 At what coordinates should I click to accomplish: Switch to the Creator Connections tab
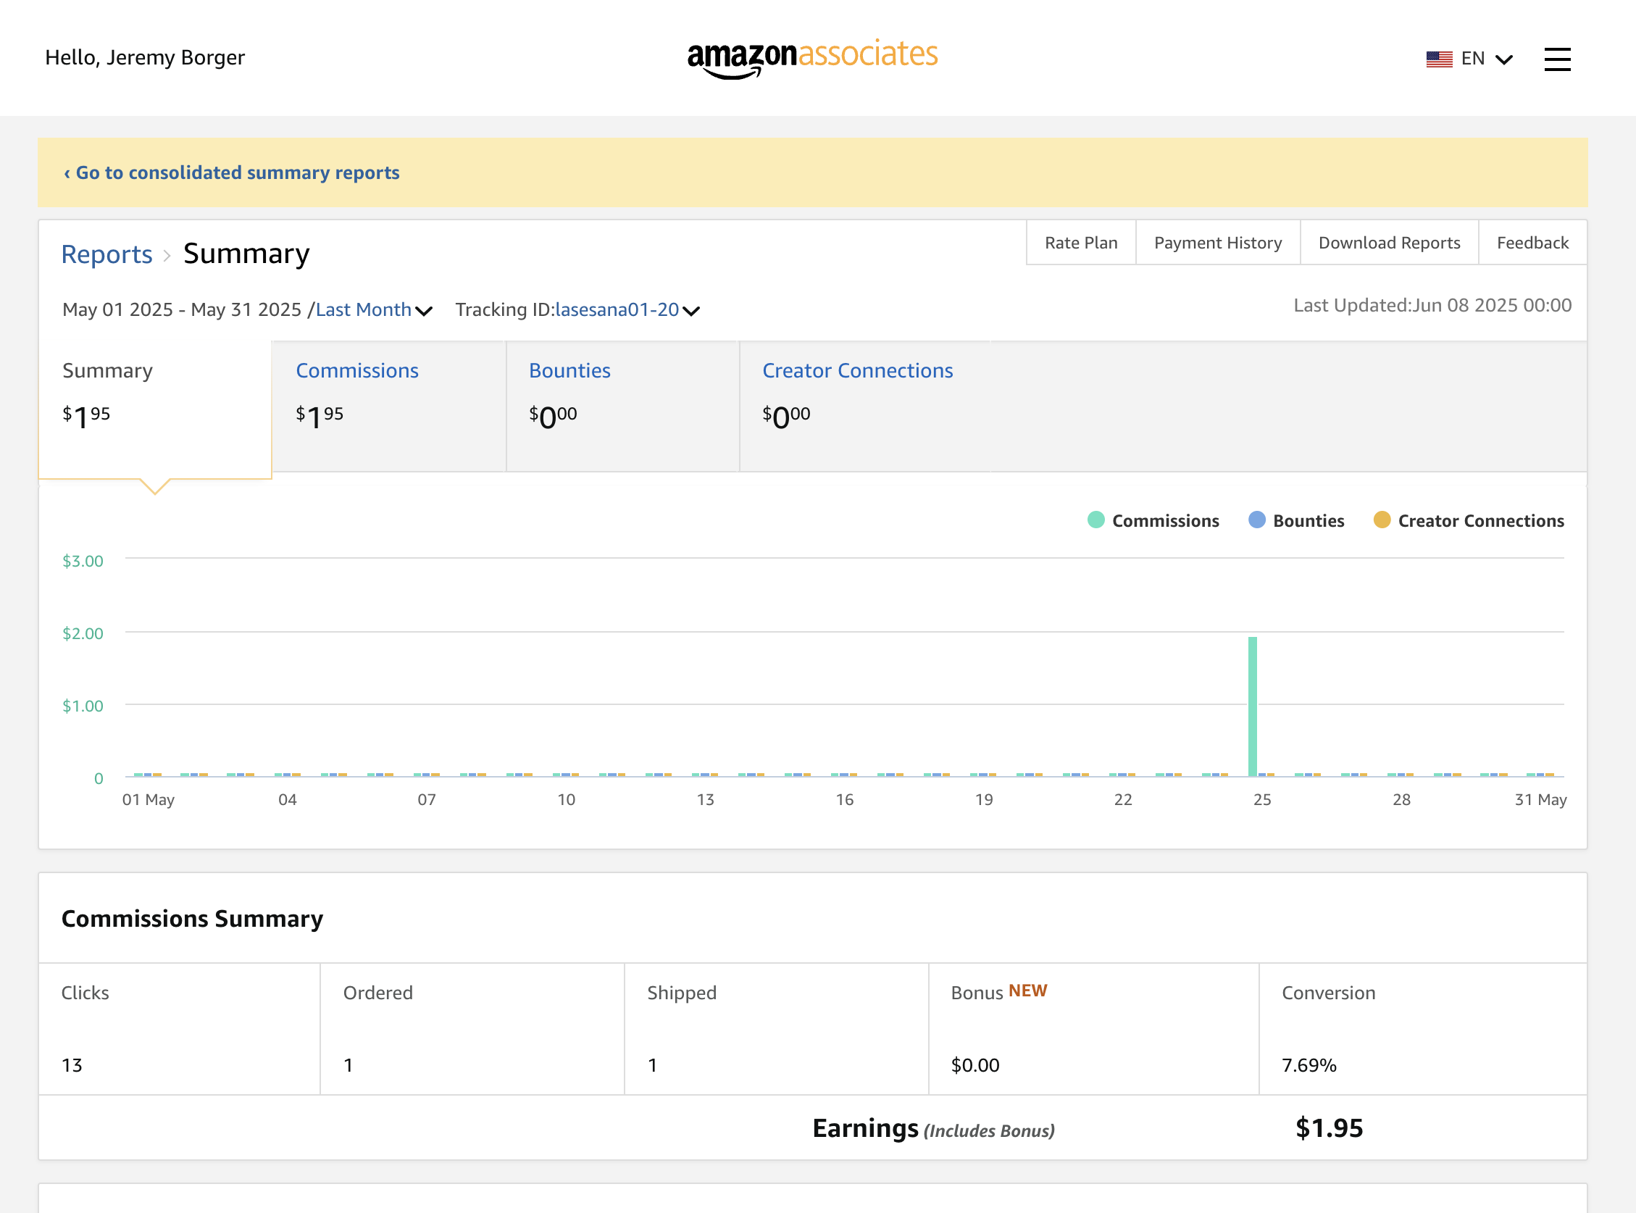858,405
